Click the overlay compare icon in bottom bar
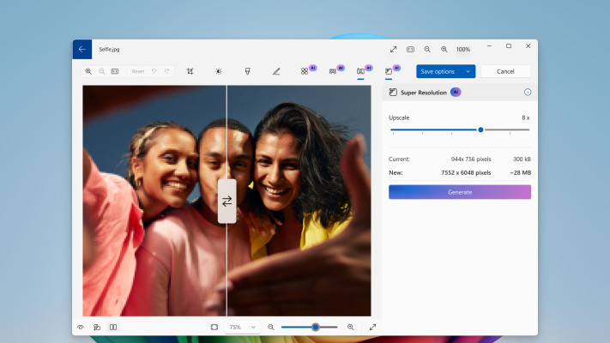The image size is (610, 343). pyautogui.click(x=97, y=328)
